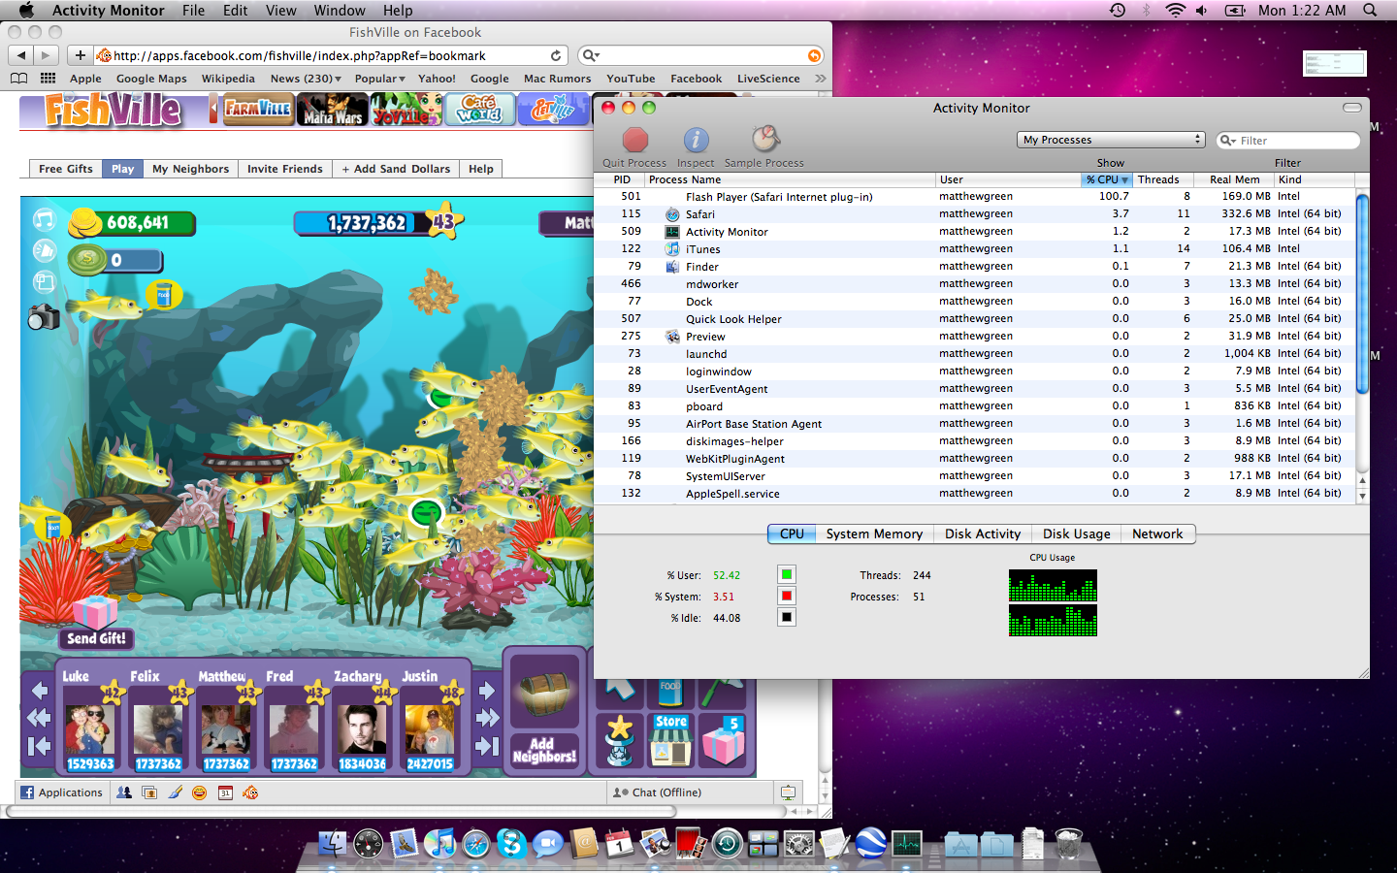This screenshot has height=873, width=1397.
Task: Open the Facebook notifications icon beside Chat
Action: click(x=788, y=792)
